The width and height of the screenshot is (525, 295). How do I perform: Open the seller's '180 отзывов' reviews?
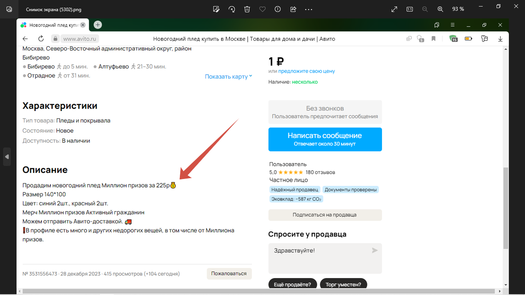(x=321, y=172)
